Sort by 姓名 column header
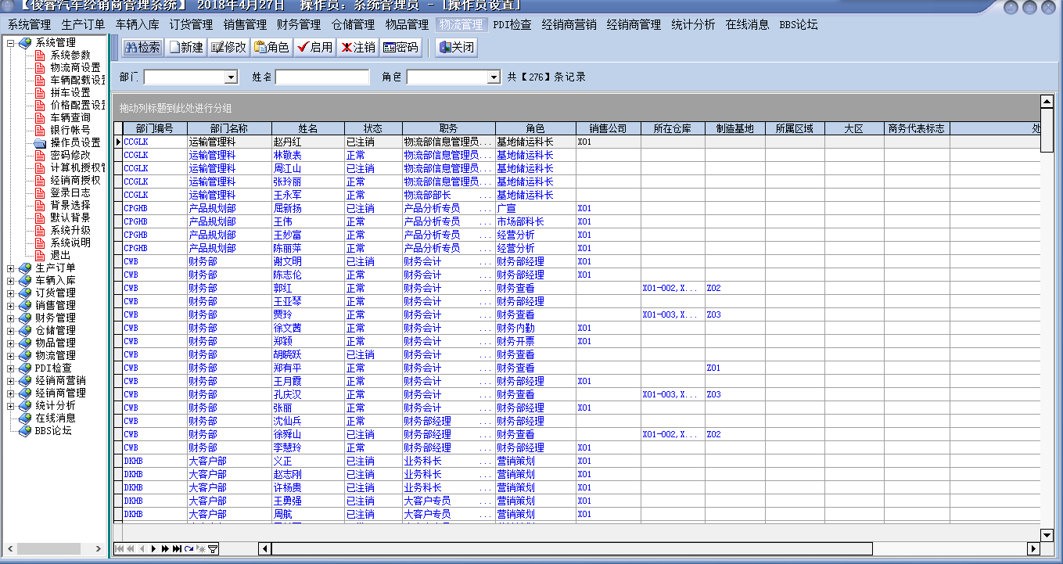The image size is (1063, 564). 307,128
